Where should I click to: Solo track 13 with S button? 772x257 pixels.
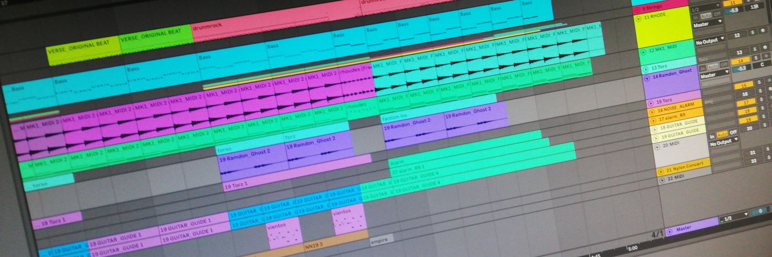click(x=755, y=49)
